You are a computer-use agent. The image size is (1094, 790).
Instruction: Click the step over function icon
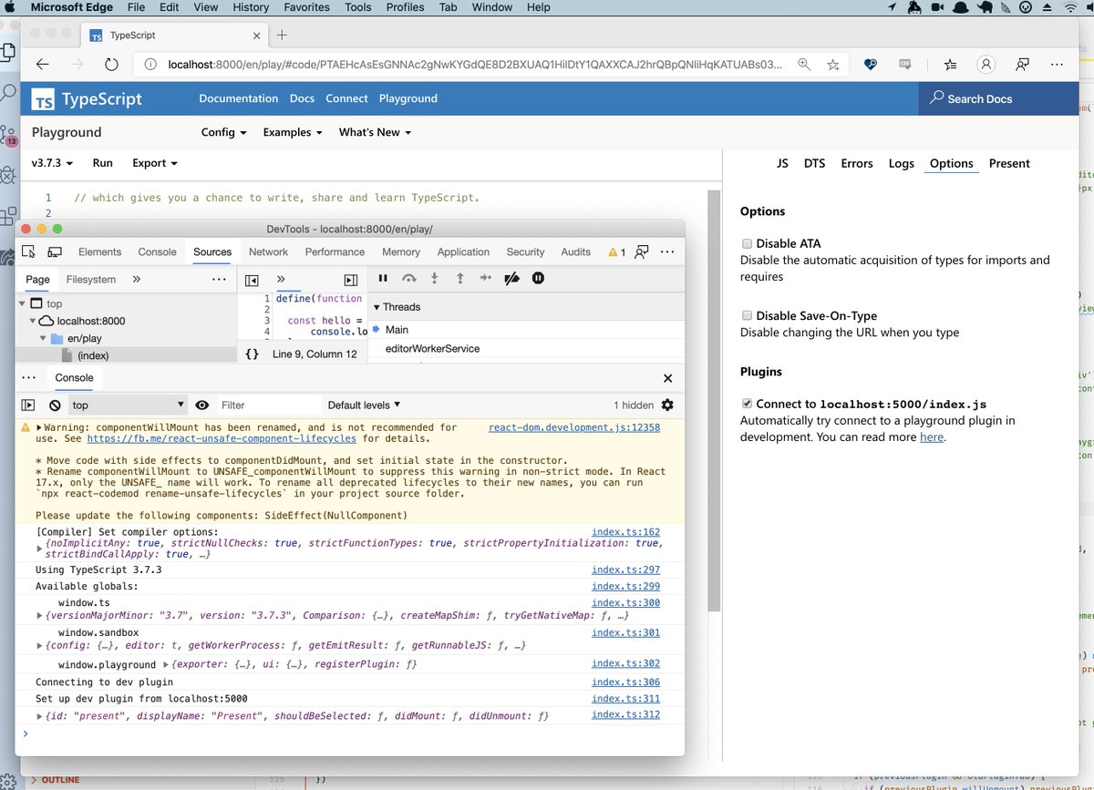[409, 279]
